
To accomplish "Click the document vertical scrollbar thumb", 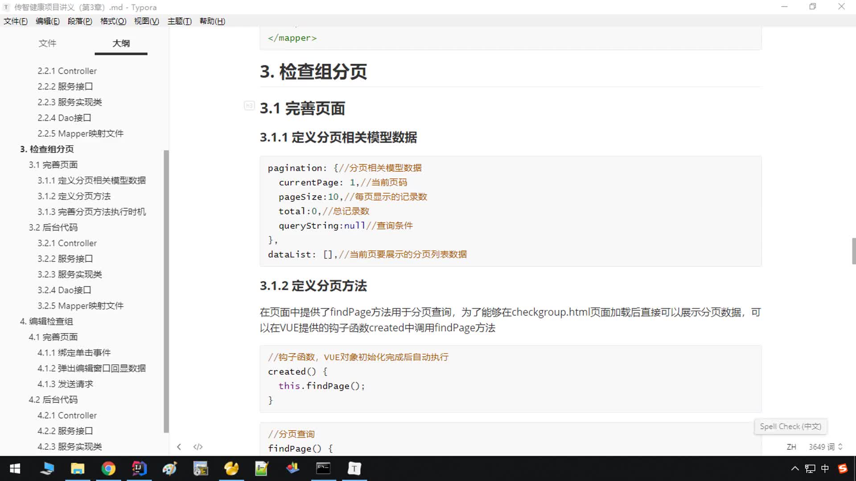I will pos(853,251).
